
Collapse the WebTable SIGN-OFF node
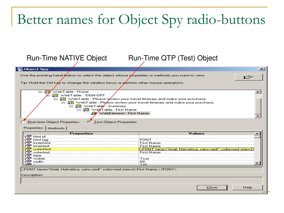coord(47,95)
